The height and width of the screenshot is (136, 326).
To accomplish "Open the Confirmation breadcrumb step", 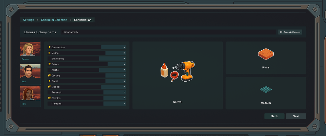I will coord(83,20).
